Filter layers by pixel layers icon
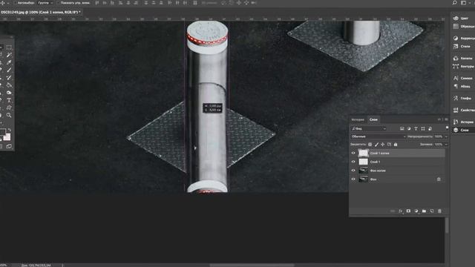Screen dimensions: 475x267 click(x=402, y=128)
